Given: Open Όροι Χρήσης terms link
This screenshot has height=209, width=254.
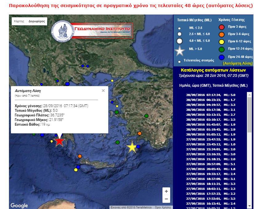Looking at the screenshot, I should coord(163,207).
